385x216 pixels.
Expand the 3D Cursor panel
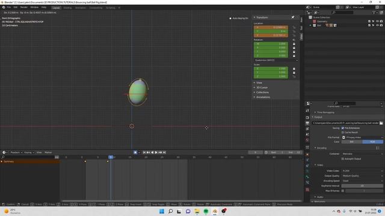tap(262, 88)
